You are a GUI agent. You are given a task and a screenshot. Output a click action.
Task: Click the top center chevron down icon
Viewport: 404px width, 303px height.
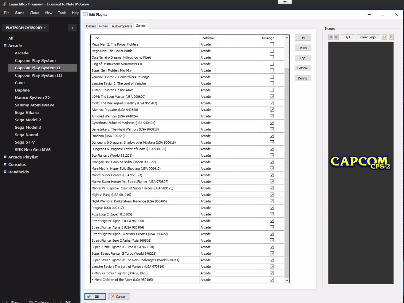[x=285, y=2]
